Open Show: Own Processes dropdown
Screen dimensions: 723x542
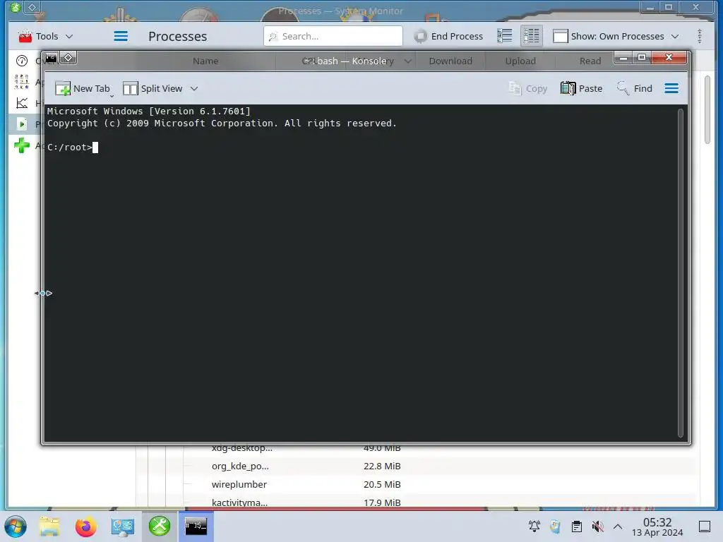pyautogui.click(x=616, y=36)
